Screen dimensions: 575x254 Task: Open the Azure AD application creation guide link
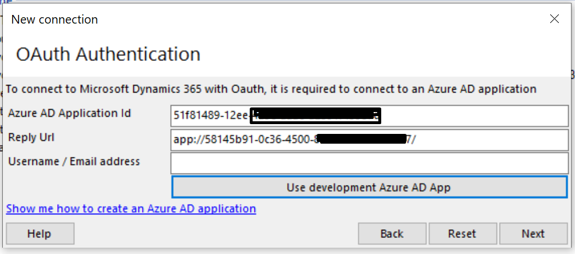[x=131, y=209]
